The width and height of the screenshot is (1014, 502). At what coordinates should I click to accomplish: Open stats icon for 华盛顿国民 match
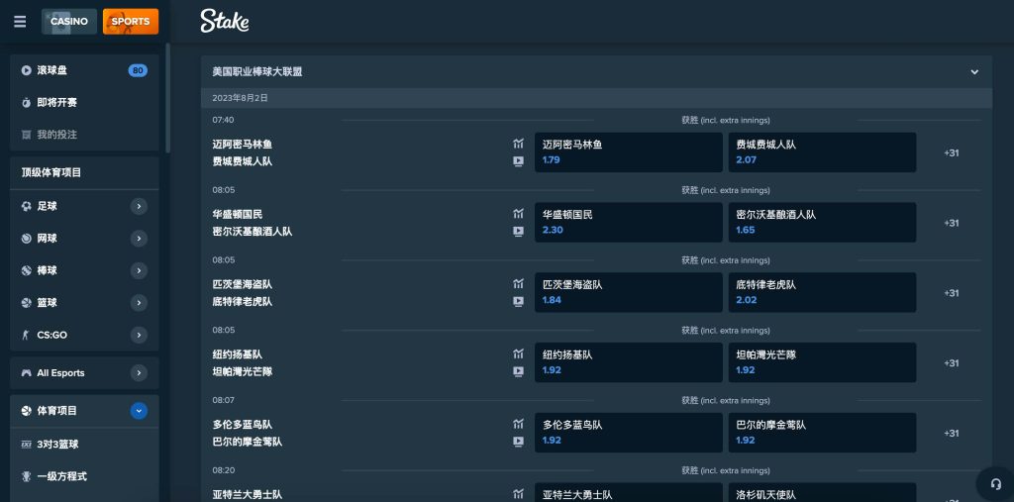518,214
